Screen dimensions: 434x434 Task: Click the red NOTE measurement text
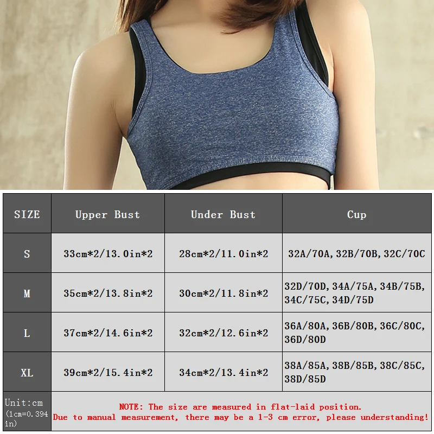pyautogui.click(x=241, y=411)
